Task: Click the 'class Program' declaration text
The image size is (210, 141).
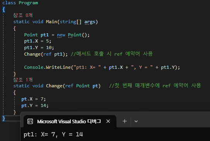Action: pos(20,3)
